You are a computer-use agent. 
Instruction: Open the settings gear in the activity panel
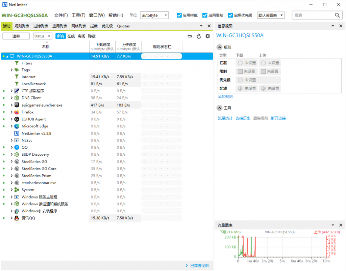pos(207,36)
